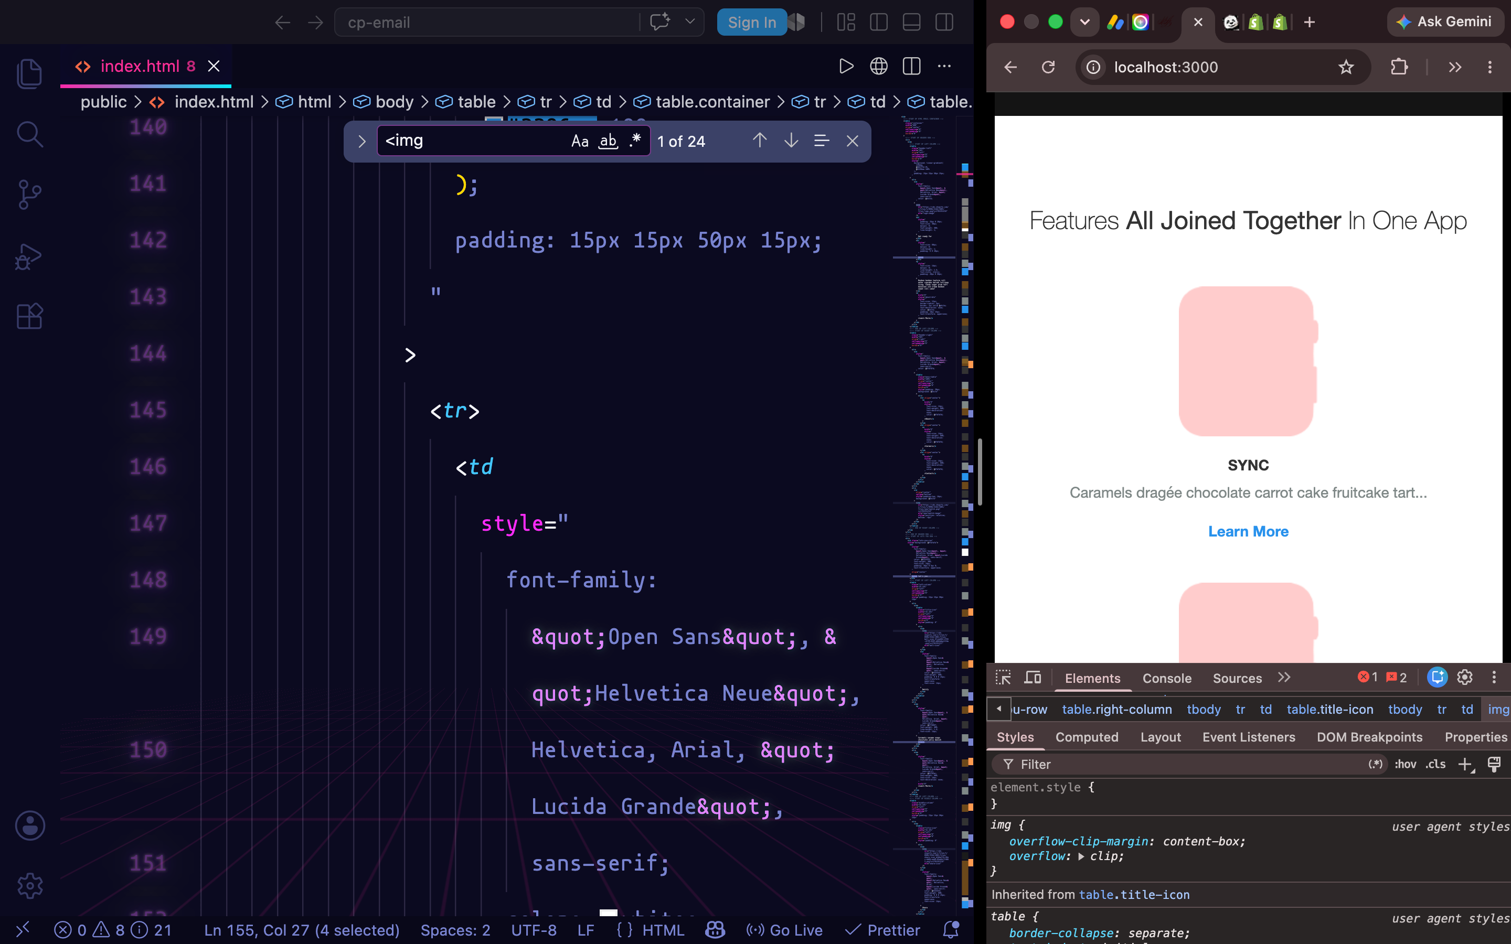Open notifications bell in VS Code status bar
This screenshot has width=1511, height=944.
click(951, 930)
